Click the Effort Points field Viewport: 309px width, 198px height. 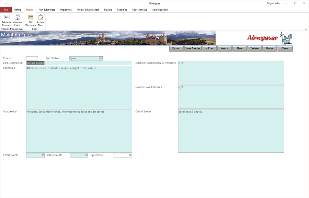(x=35, y=155)
